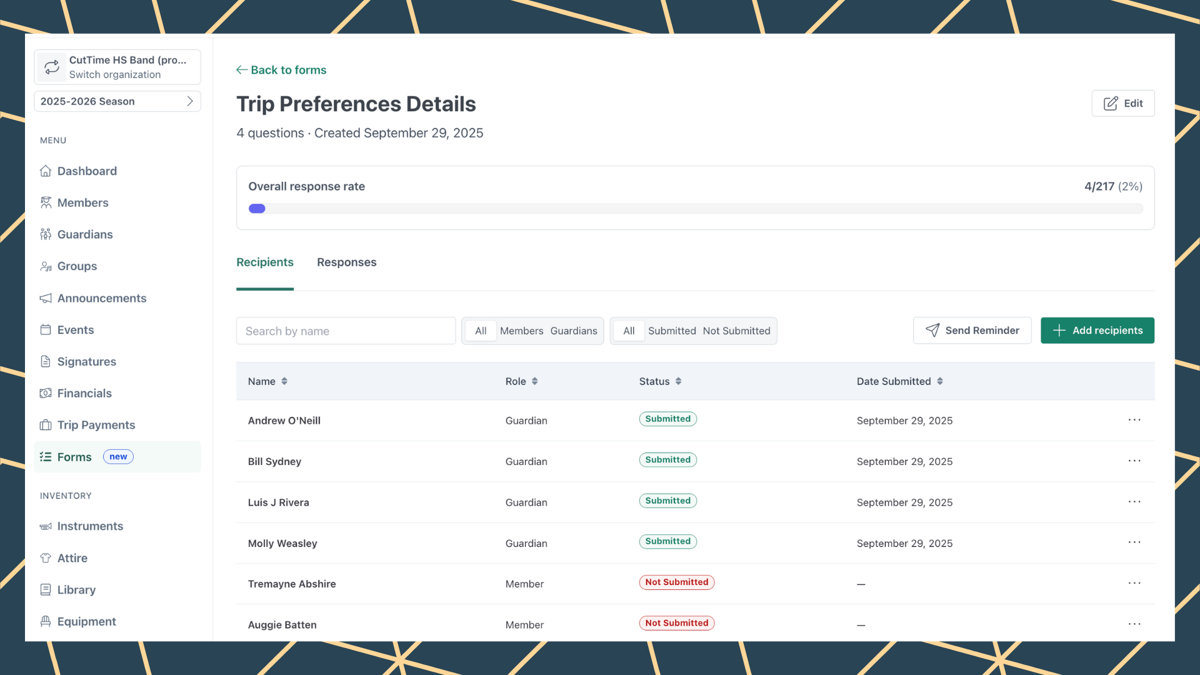Screen dimensions: 1200x675
Task: Click the Dashboard home icon
Action: click(x=46, y=171)
